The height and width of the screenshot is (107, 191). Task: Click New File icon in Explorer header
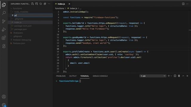pos(33,4)
